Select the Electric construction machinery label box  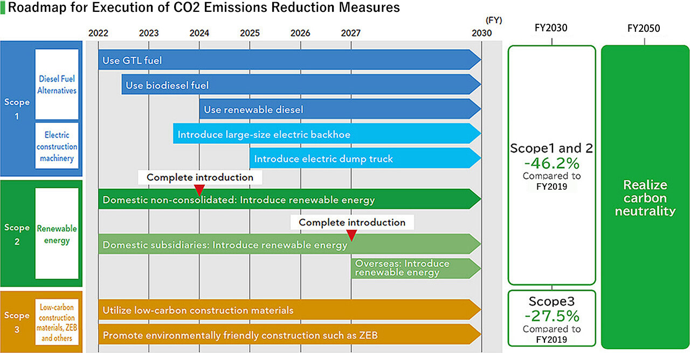pyautogui.click(x=57, y=147)
